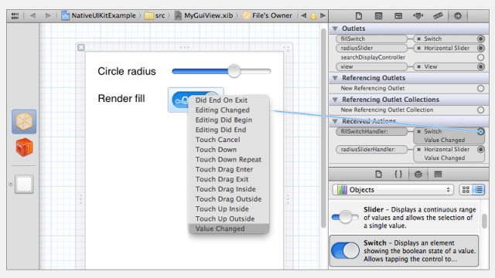Image resolution: width=495 pixels, height=278 pixels.
Task: Choose Touch Cancel event
Action: 229,140
